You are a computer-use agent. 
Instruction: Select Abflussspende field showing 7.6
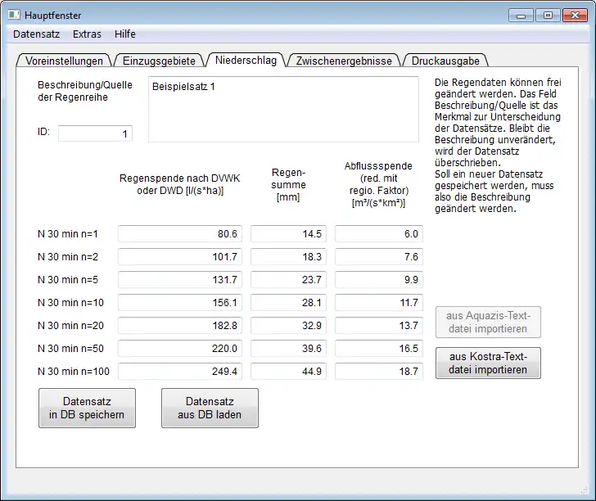pos(379,257)
